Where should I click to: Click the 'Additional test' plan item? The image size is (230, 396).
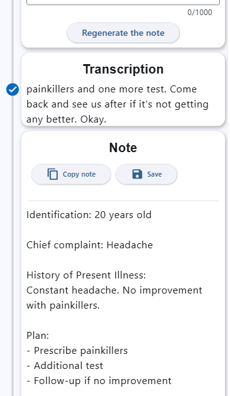coord(65,366)
